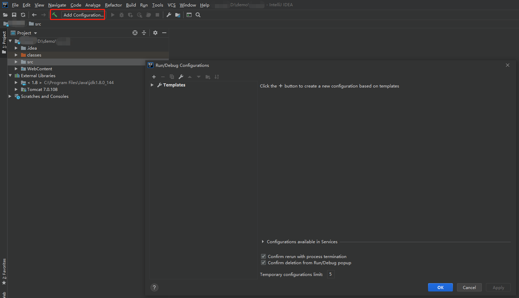
Task: Add new configuration with plus icon
Action: pos(154,77)
